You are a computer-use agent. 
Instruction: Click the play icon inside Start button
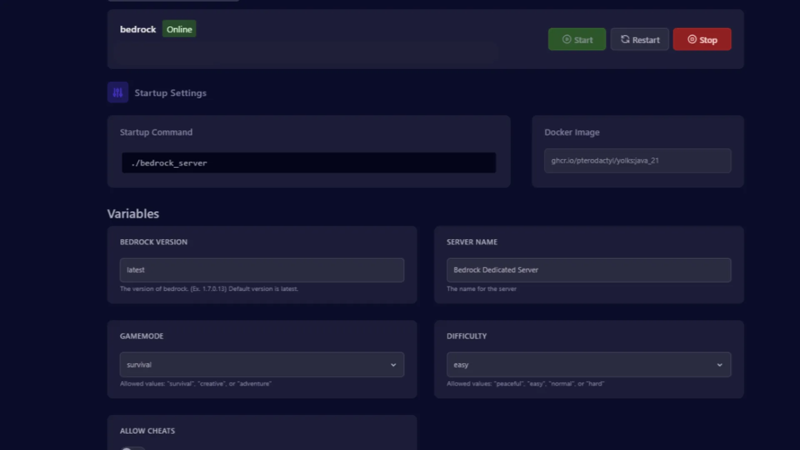click(x=566, y=40)
